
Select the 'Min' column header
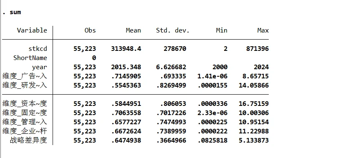pos(222,30)
